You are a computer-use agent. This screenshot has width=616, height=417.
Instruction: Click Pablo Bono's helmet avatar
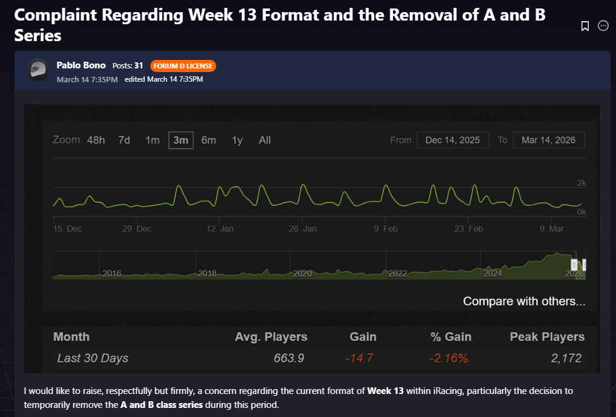[38, 70]
